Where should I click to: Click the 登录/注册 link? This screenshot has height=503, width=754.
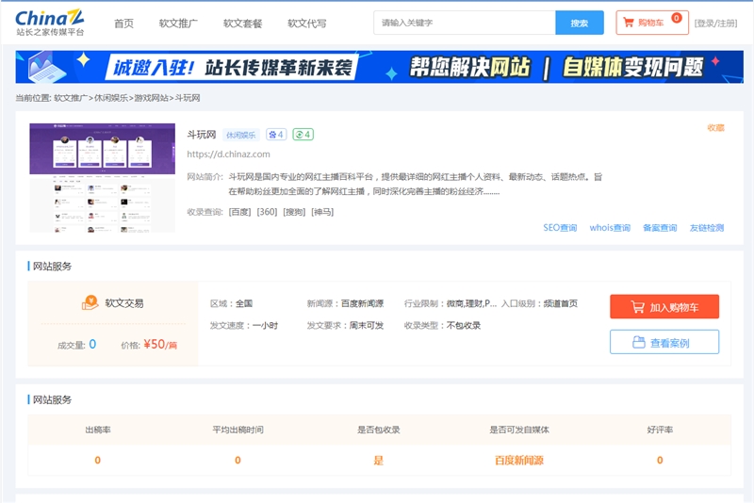(x=715, y=23)
